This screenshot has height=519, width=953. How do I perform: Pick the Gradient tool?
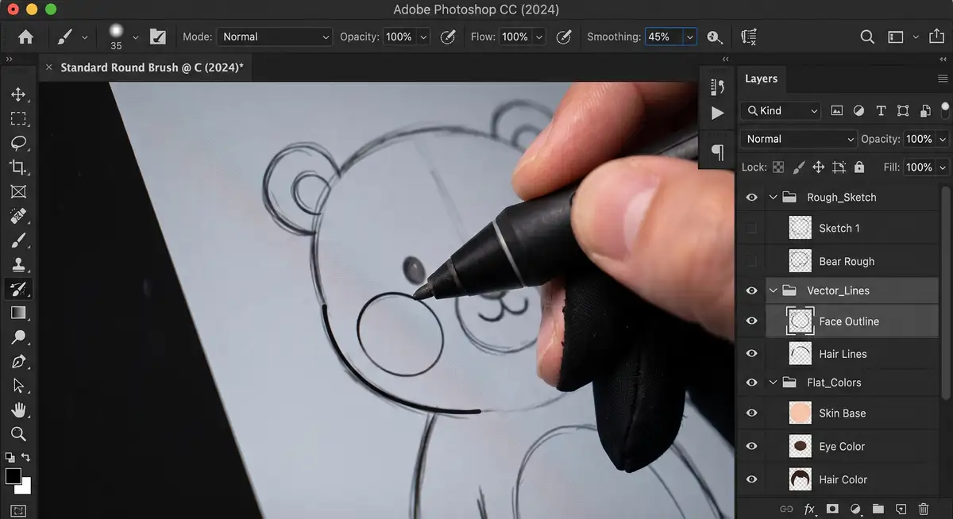[x=17, y=313]
